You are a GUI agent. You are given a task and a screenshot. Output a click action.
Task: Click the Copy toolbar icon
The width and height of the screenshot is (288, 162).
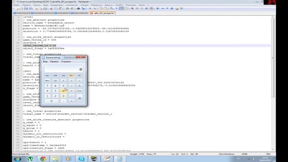(x=56, y=9)
